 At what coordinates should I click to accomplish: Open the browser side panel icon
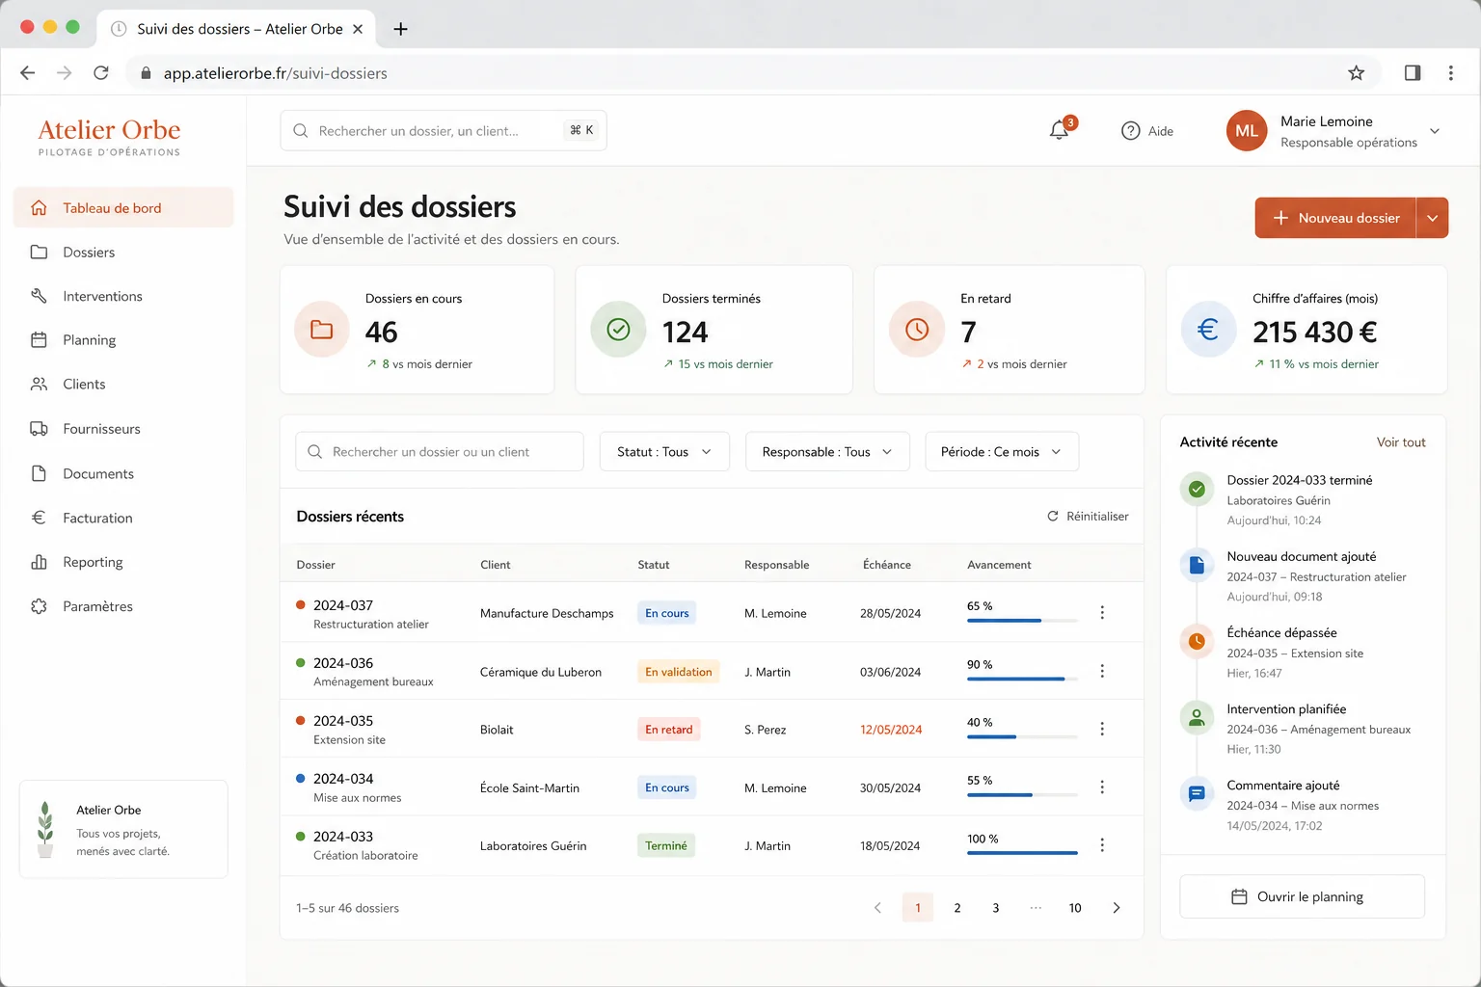coord(1413,73)
